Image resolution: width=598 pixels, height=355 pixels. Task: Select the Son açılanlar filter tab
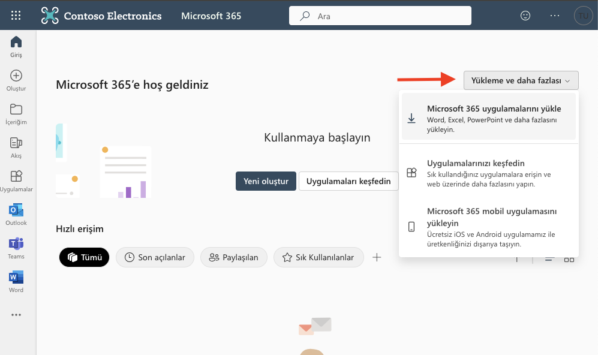click(x=155, y=257)
